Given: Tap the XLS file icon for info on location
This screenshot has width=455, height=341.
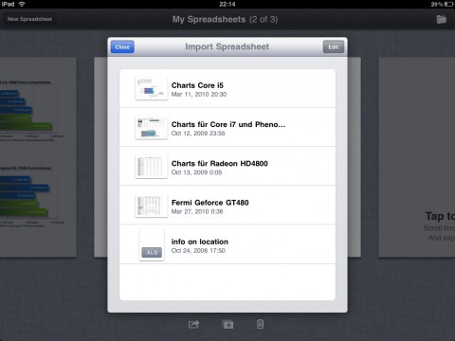Looking at the screenshot, I should [152, 245].
